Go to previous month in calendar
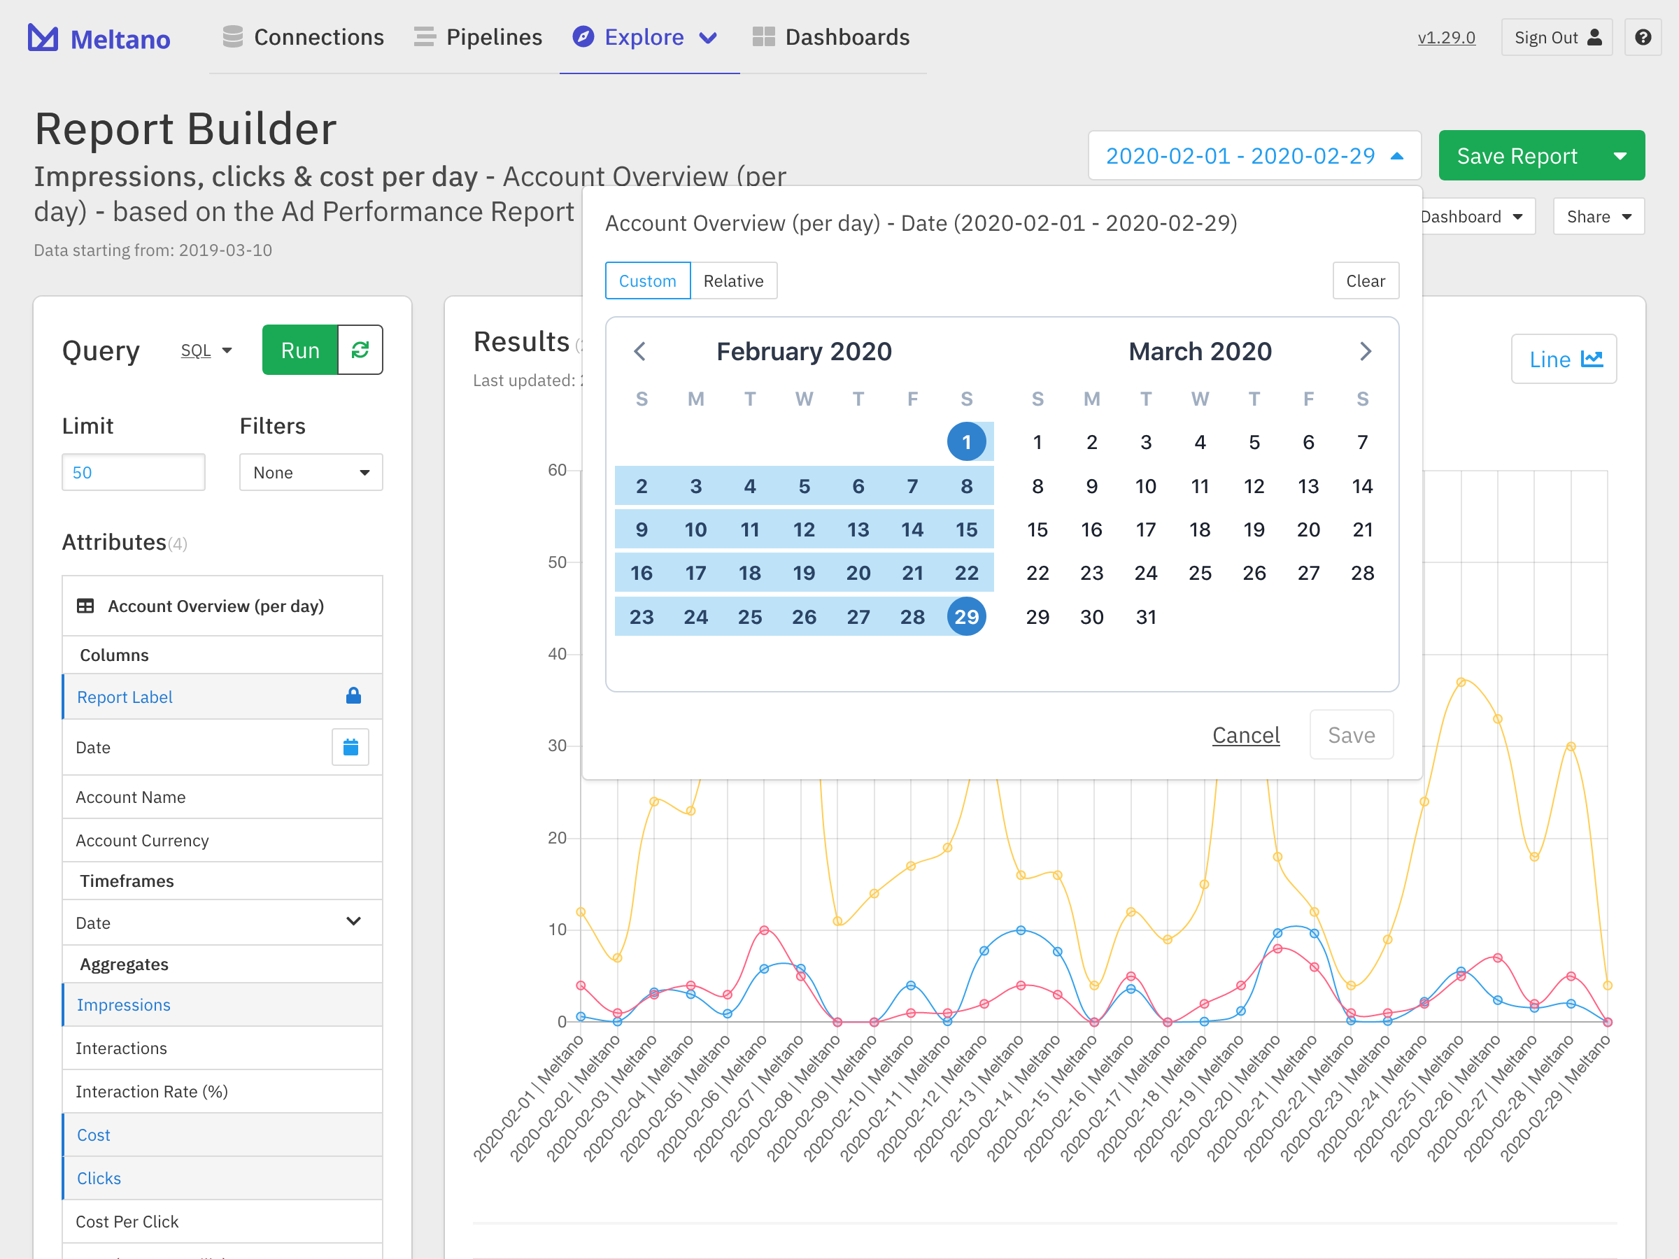Screen dimensions: 1679x1259 coord(640,351)
